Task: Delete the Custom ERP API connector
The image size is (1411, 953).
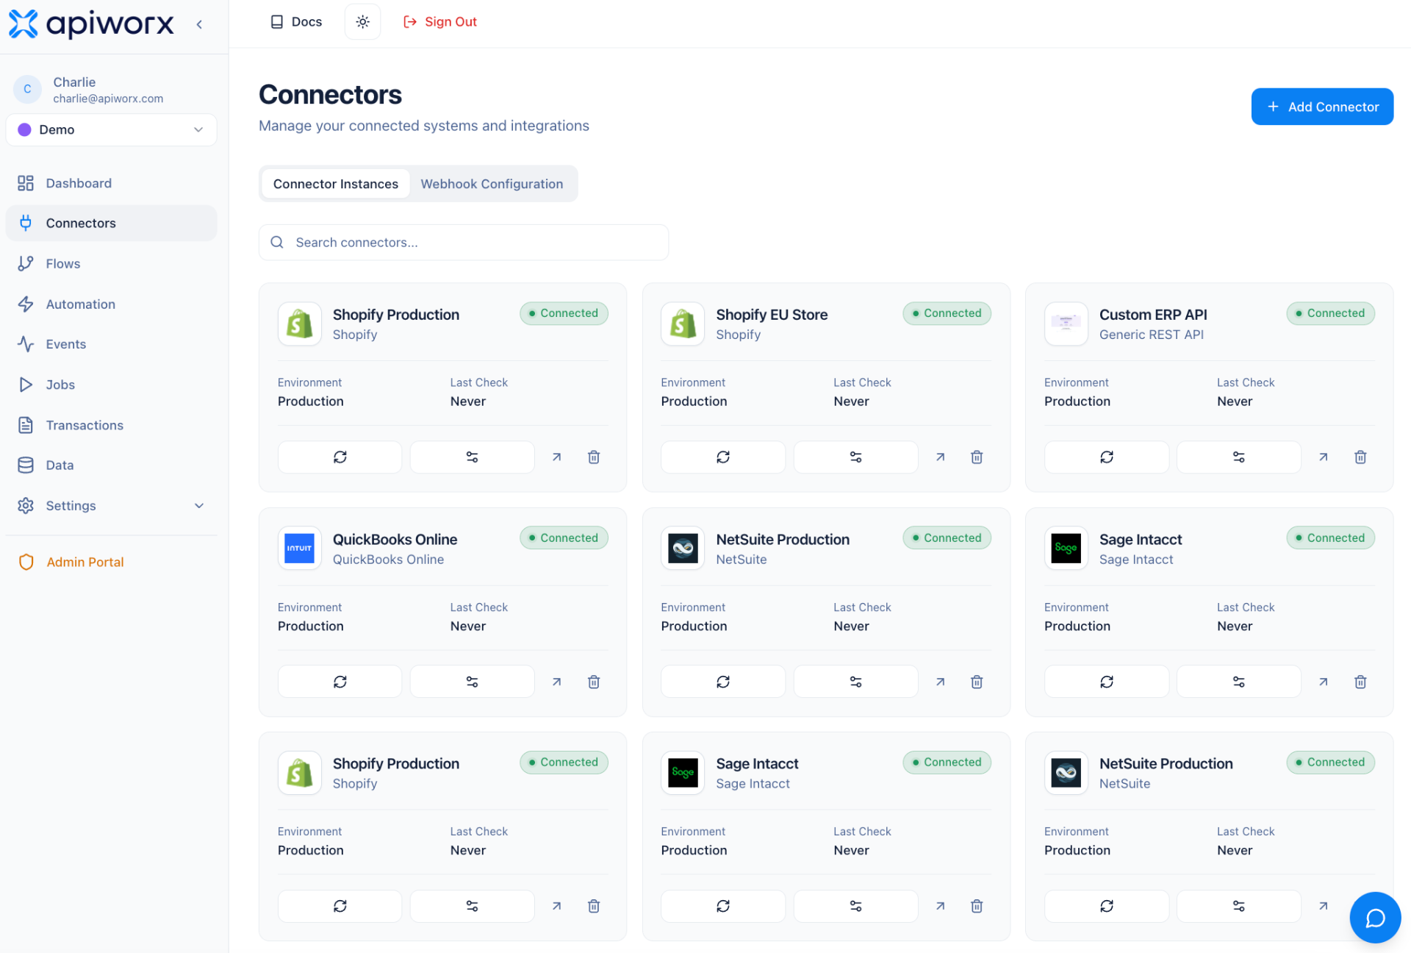Action: click(1360, 457)
